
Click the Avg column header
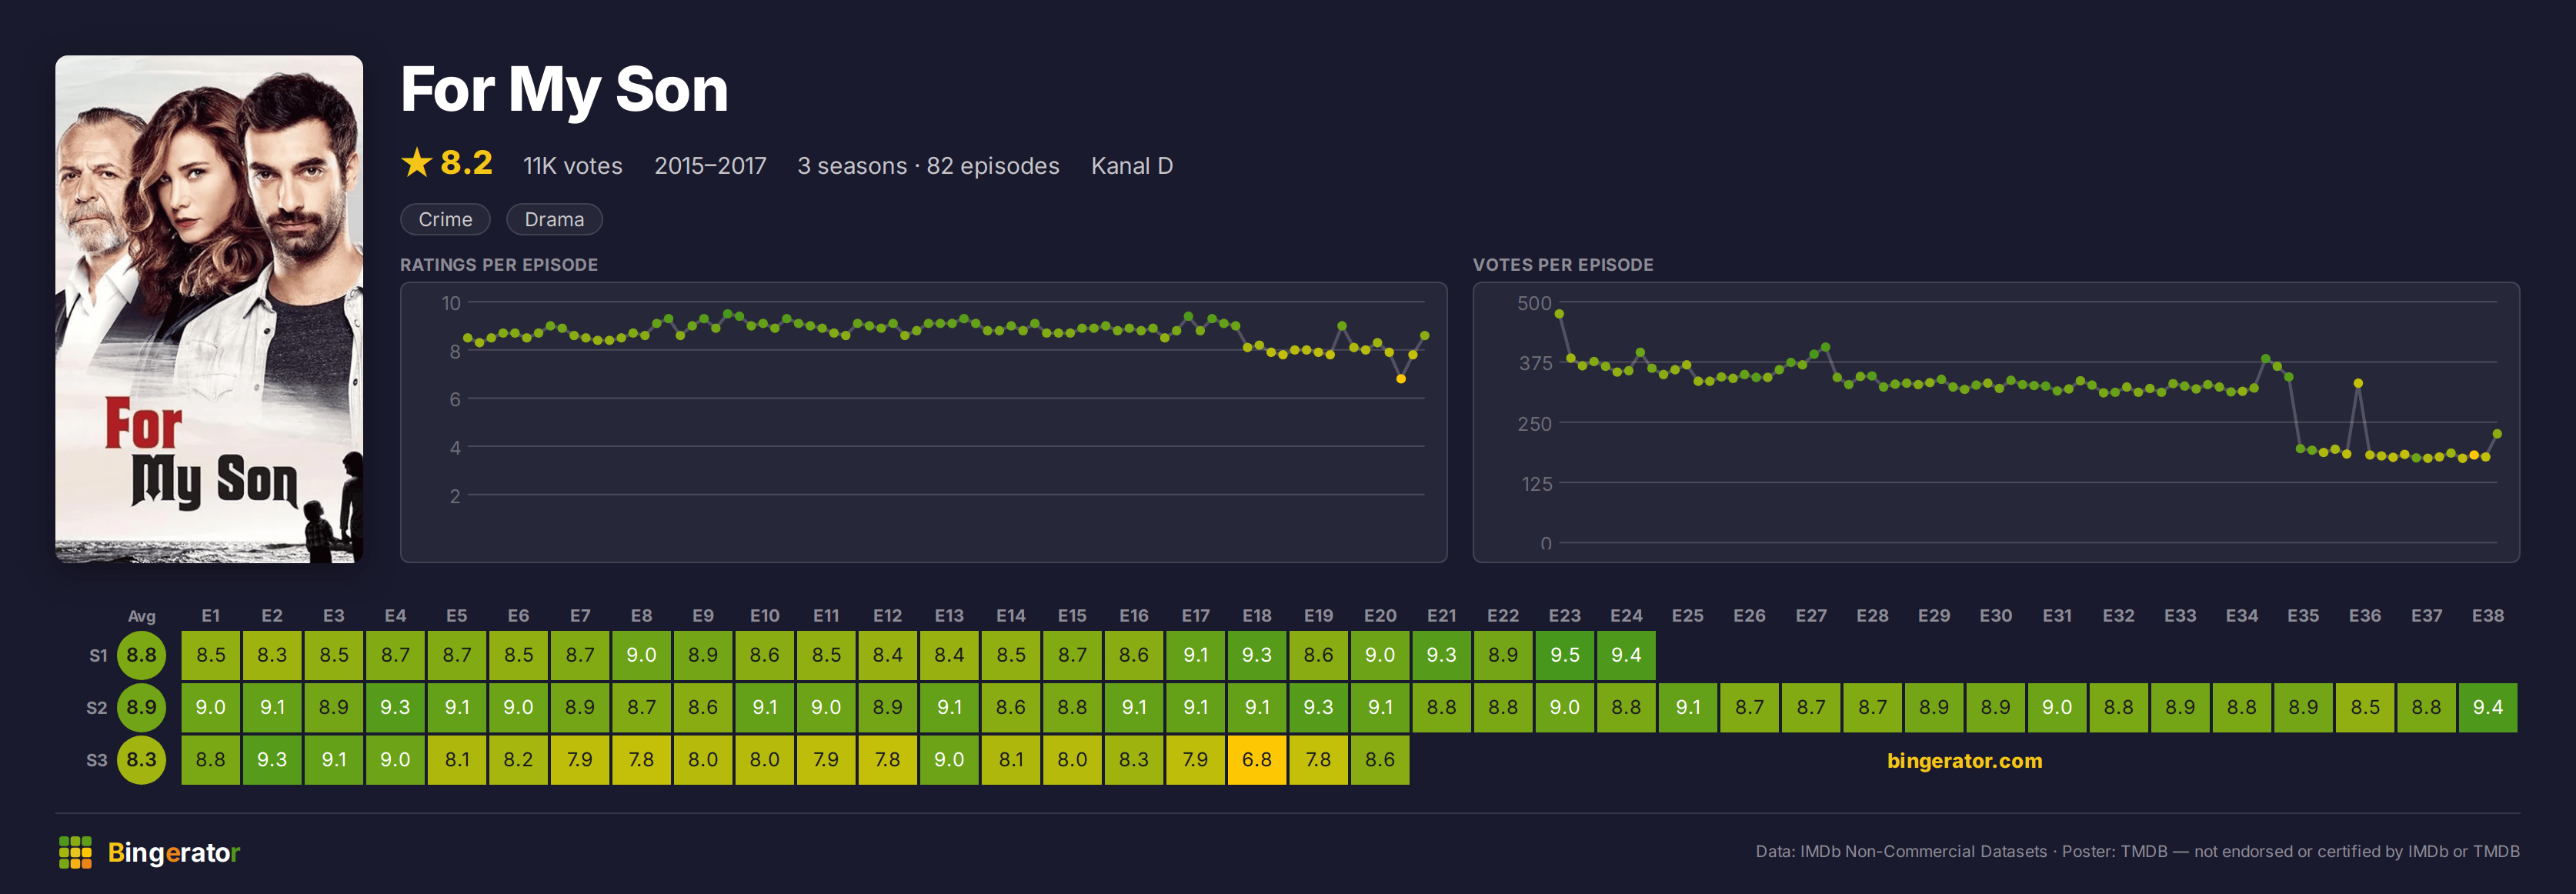coord(141,616)
